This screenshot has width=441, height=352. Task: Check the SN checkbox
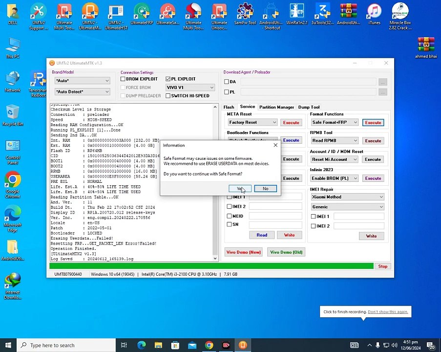pos(229,224)
